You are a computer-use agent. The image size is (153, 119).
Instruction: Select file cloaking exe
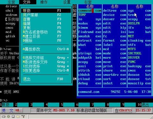tap(140, 41)
